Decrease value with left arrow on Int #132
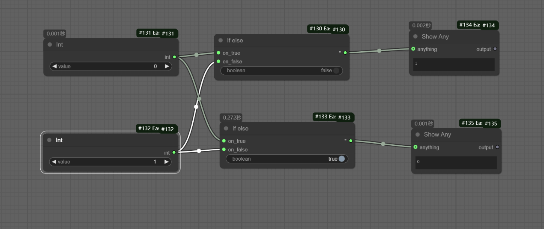544x229 pixels. [x=54, y=162]
